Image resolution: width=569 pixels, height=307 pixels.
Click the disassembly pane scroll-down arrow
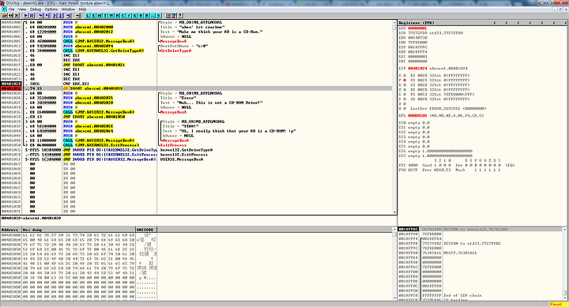coord(394,212)
